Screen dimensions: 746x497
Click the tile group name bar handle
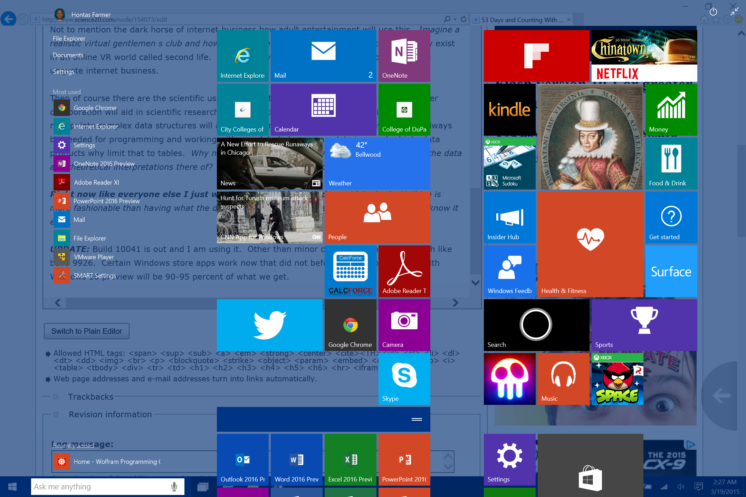click(417, 419)
